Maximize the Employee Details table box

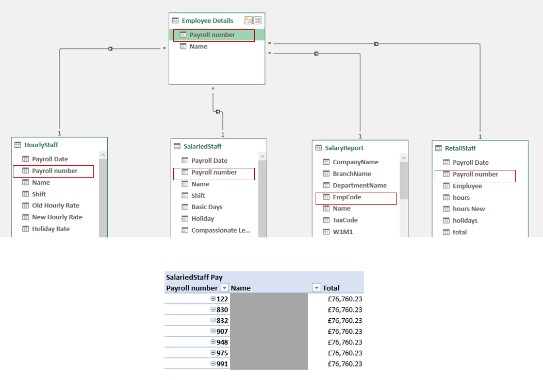click(x=257, y=21)
